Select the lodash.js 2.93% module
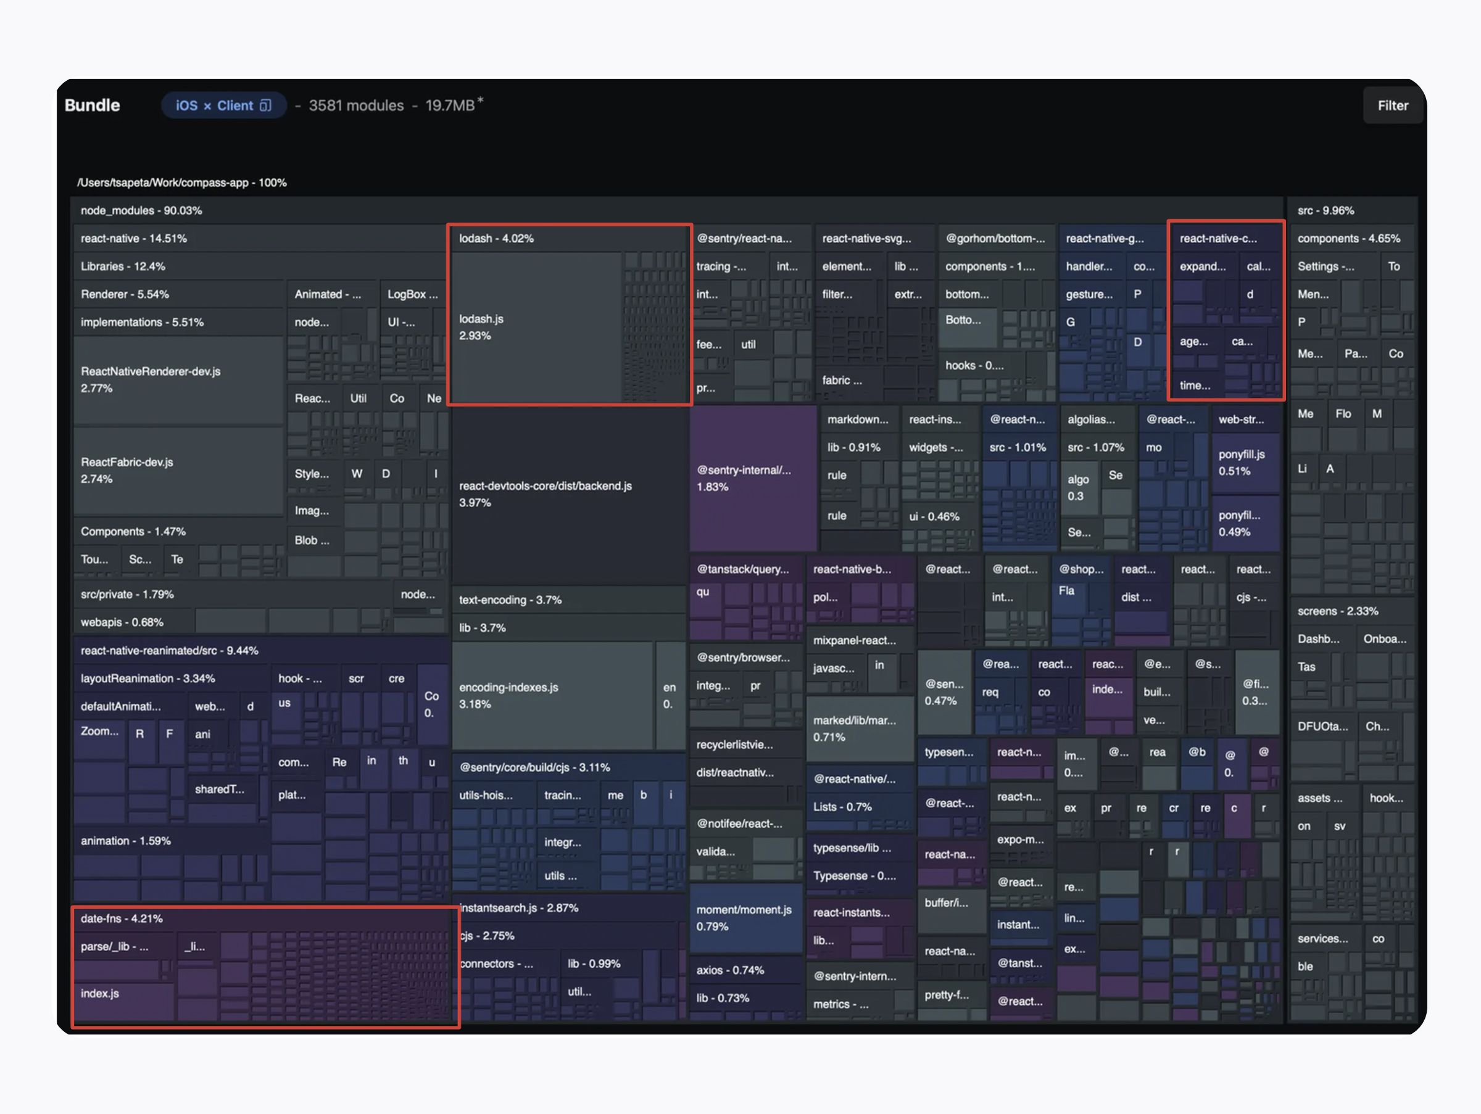The width and height of the screenshot is (1481, 1114). click(x=536, y=328)
